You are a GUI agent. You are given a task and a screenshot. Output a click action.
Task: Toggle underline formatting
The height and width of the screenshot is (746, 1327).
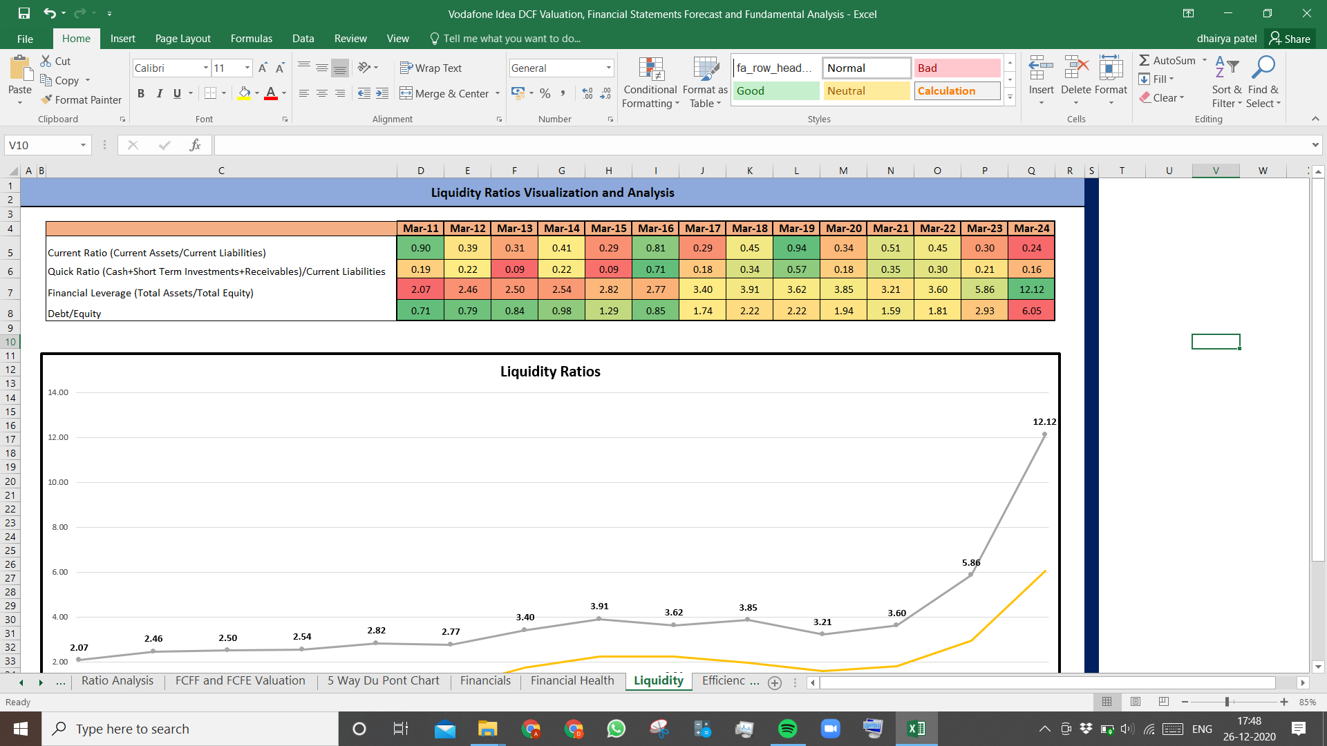pos(177,93)
